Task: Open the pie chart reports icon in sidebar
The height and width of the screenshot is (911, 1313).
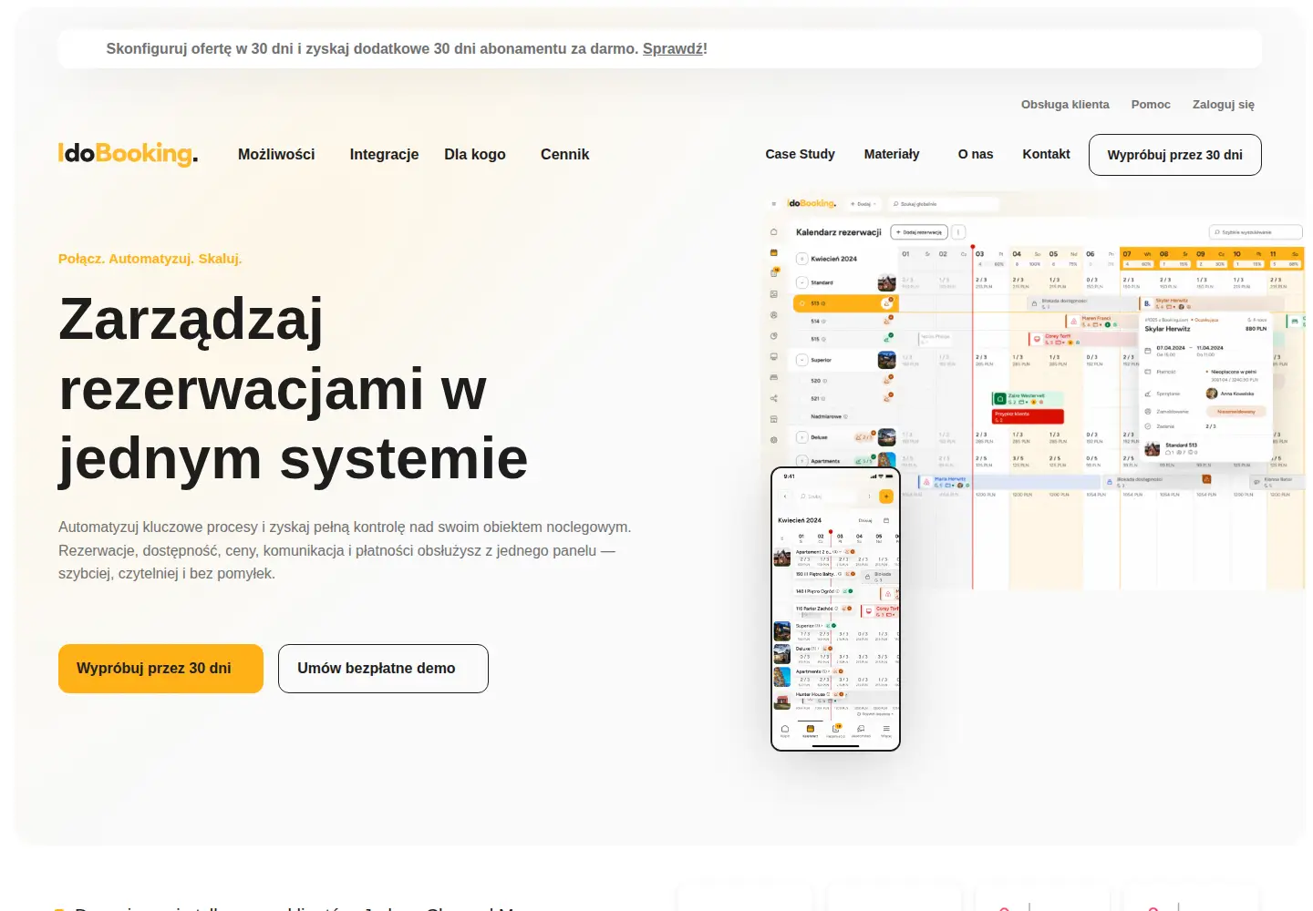Action: coord(773,336)
